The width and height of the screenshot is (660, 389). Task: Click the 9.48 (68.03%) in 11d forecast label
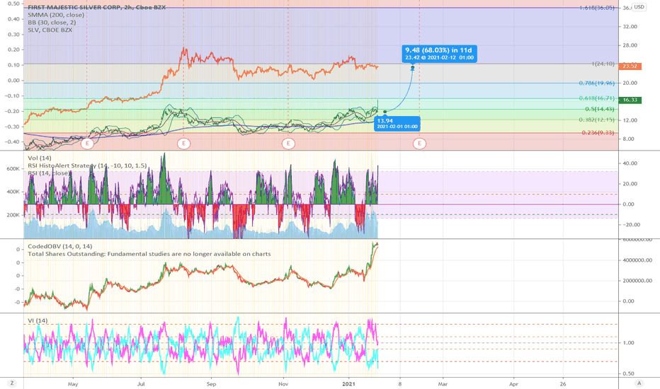(x=439, y=54)
